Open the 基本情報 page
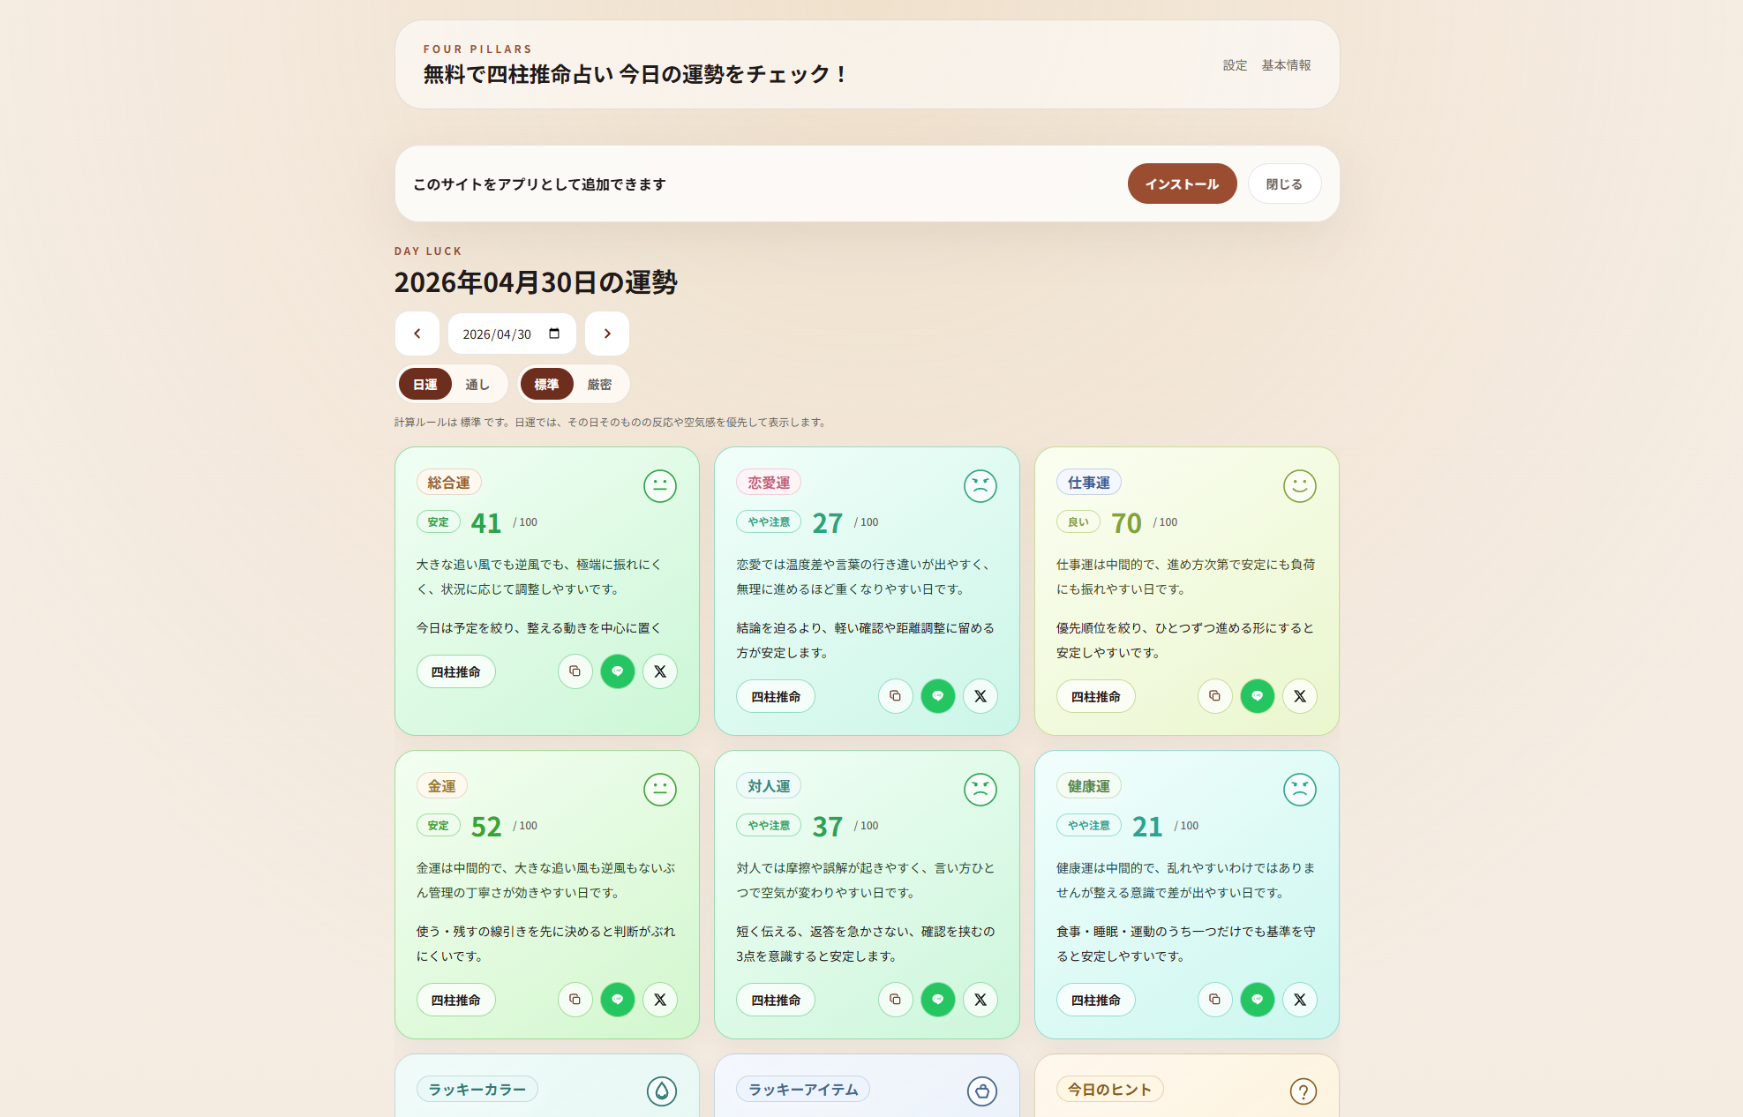The width and height of the screenshot is (1743, 1117). coord(1286,64)
